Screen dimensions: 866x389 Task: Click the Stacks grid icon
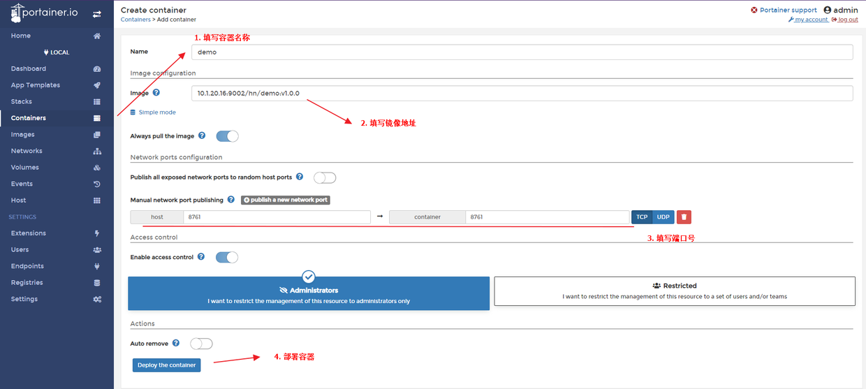point(97,102)
